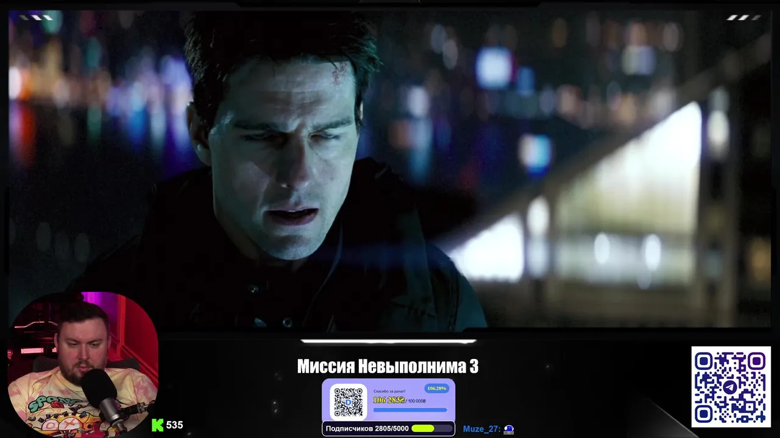Click the username 'Muze_27:'
Image resolution: width=780 pixels, height=438 pixels.
pyautogui.click(x=481, y=429)
